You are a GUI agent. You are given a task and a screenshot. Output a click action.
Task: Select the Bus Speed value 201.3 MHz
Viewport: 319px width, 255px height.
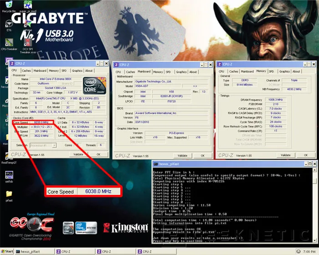(x=41, y=131)
